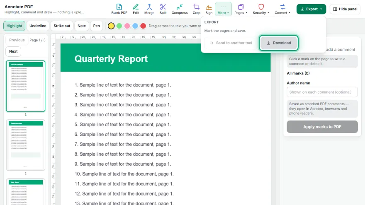The image size is (365, 205).
Task: Pick the blue highlight color
Action: click(x=135, y=26)
